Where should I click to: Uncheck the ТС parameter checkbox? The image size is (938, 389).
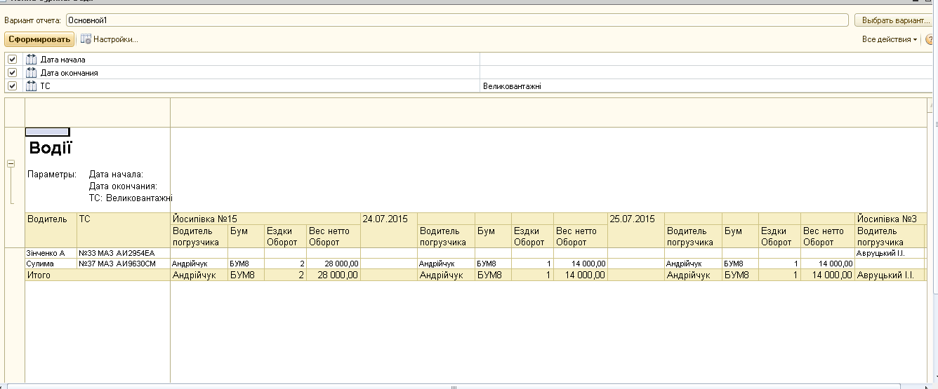tap(12, 86)
